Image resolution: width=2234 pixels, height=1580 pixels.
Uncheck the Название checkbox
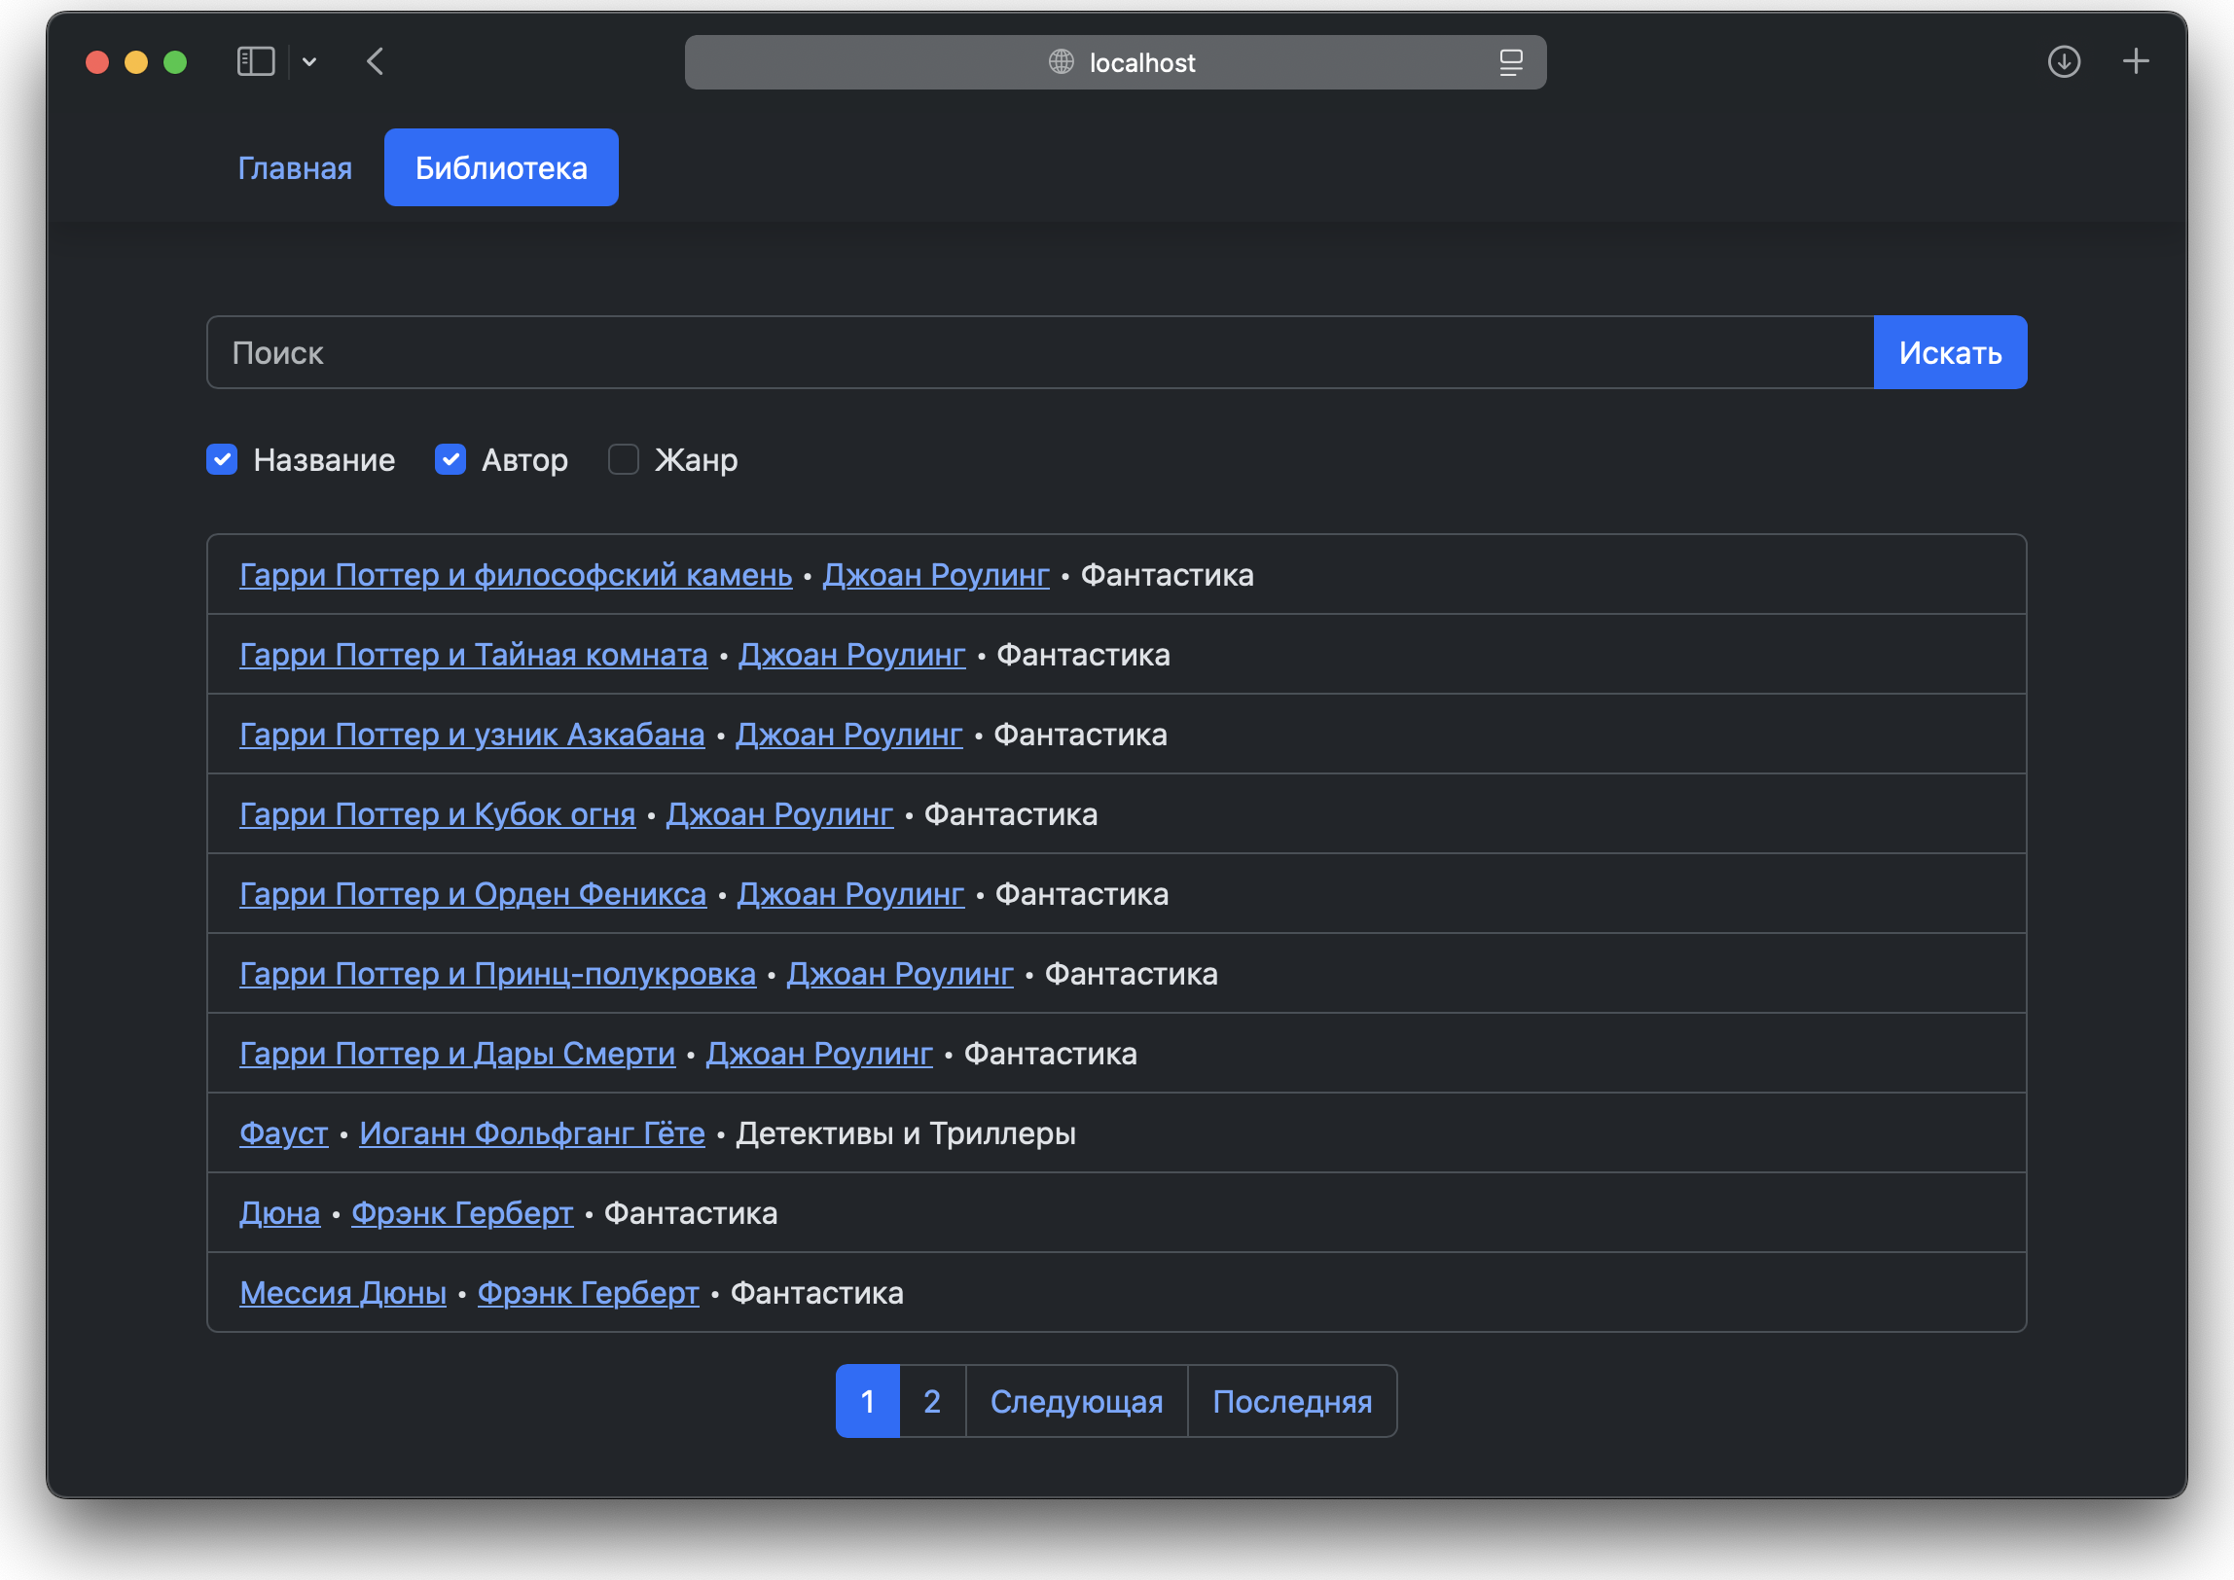pyautogui.click(x=222, y=459)
